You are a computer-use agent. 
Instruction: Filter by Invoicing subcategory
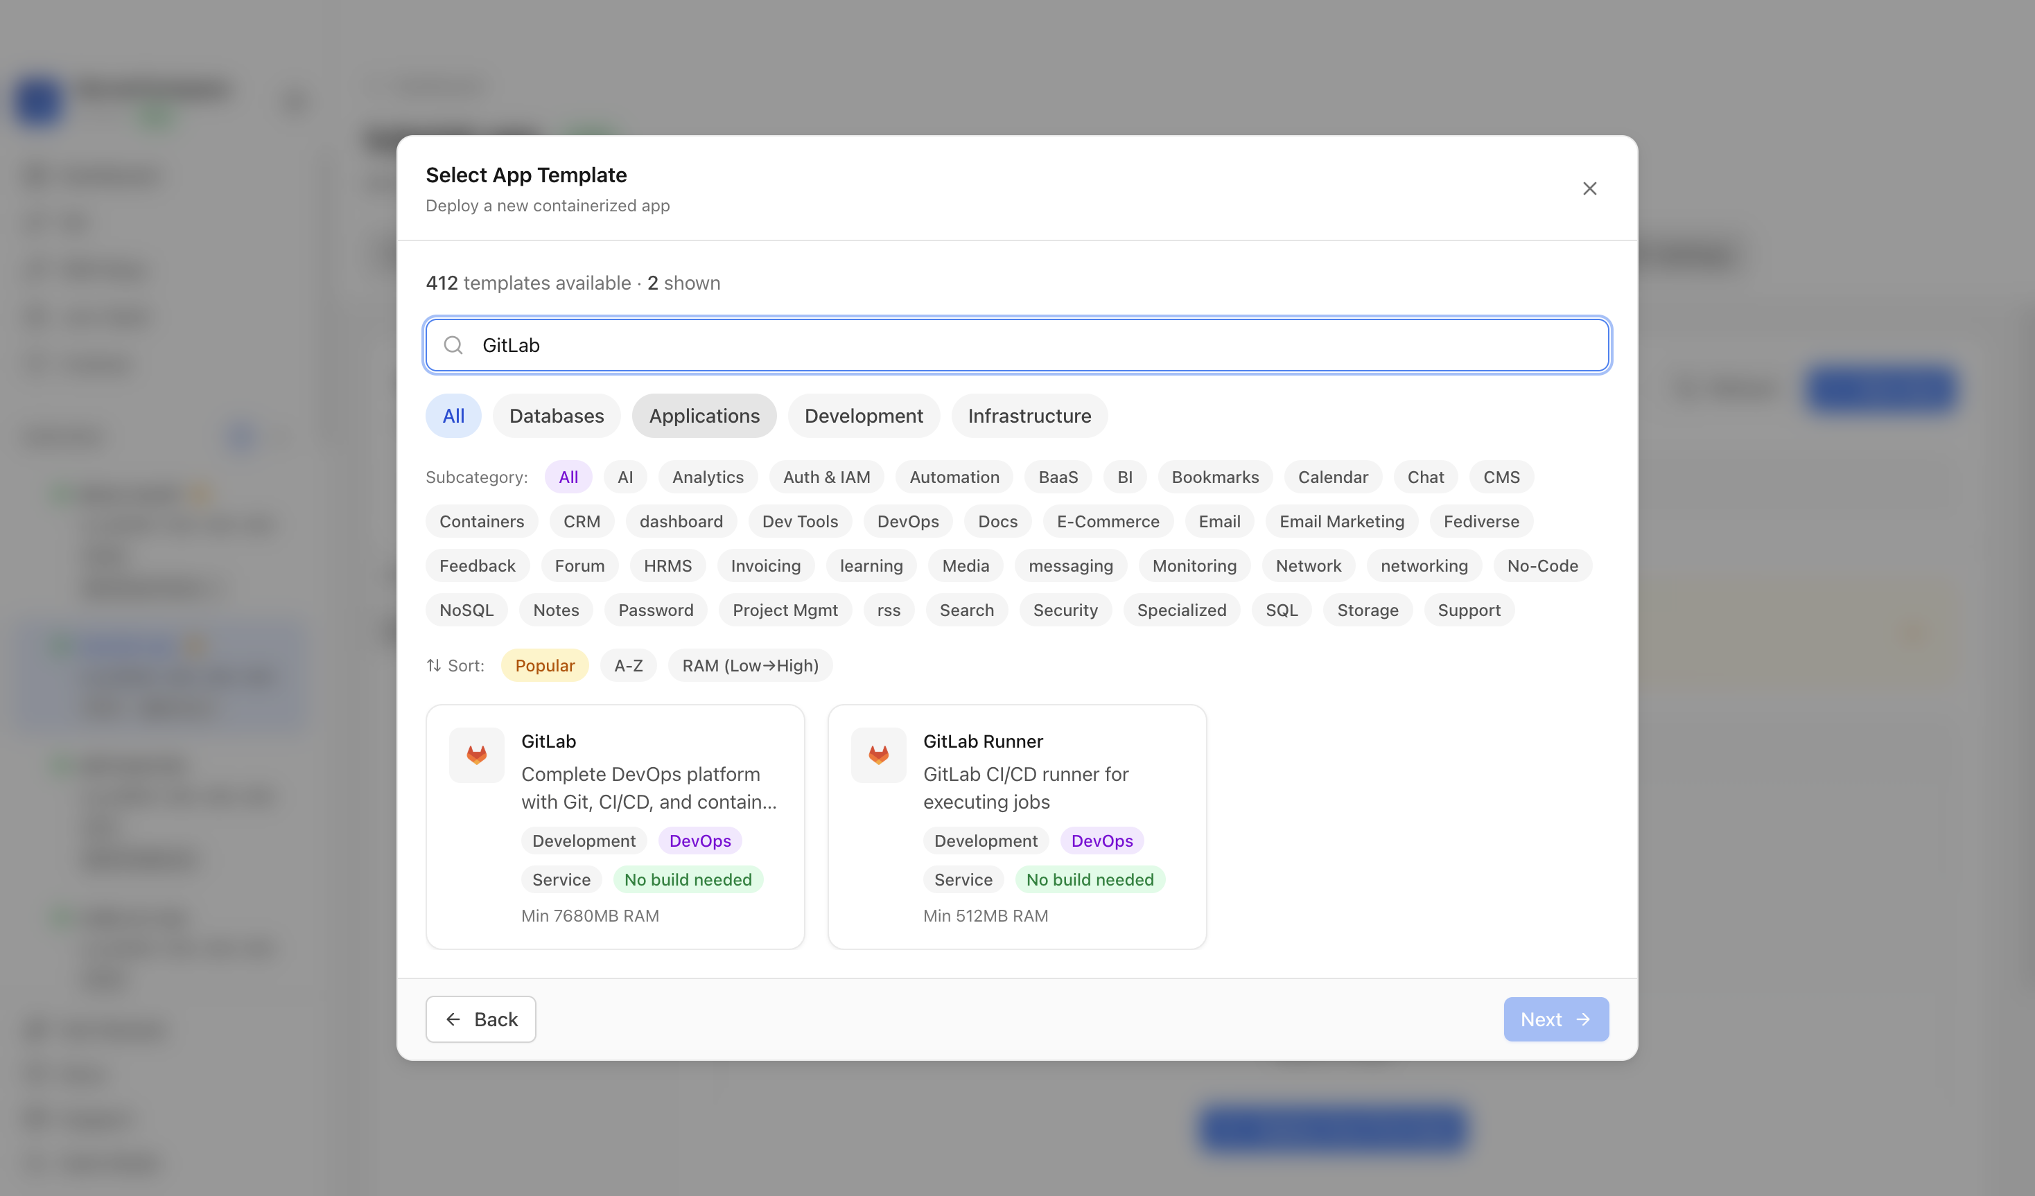[765, 566]
